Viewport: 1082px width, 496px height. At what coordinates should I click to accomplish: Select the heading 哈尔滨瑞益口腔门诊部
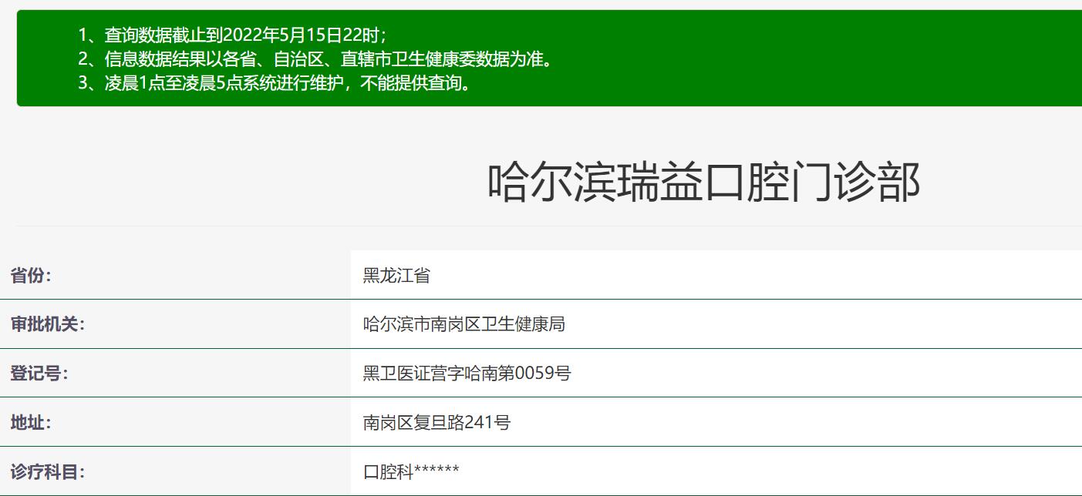[703, 183]
